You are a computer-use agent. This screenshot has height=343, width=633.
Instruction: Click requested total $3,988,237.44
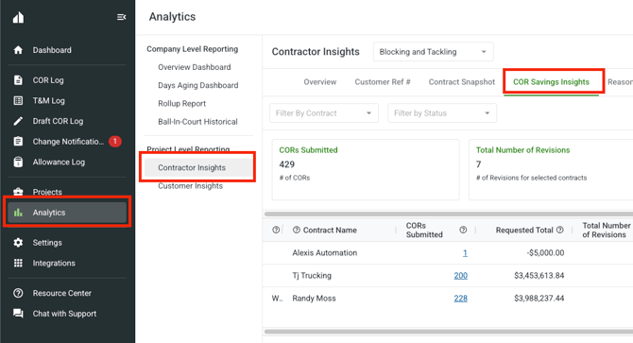[539, 299]
